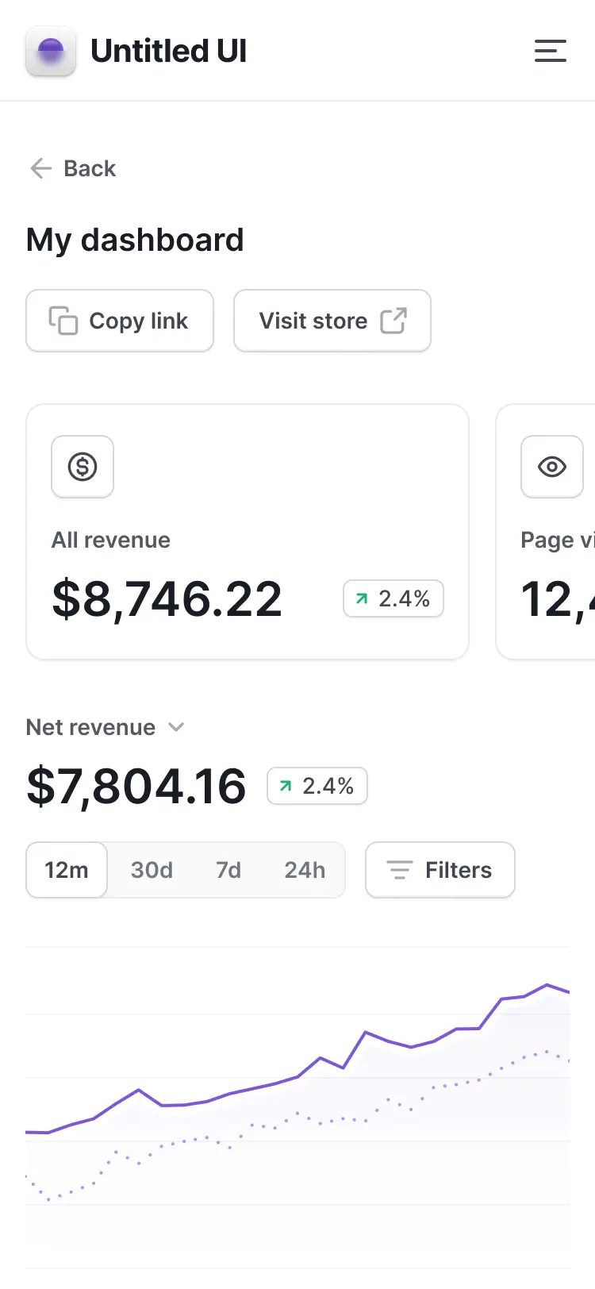Click the Copy link button
Screen dimensions: 595x1289
tap(120, 321)
